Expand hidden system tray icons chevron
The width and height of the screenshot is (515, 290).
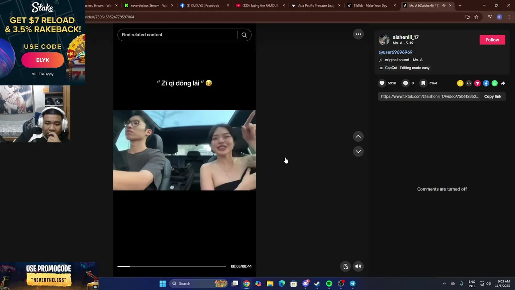(444, 284)
